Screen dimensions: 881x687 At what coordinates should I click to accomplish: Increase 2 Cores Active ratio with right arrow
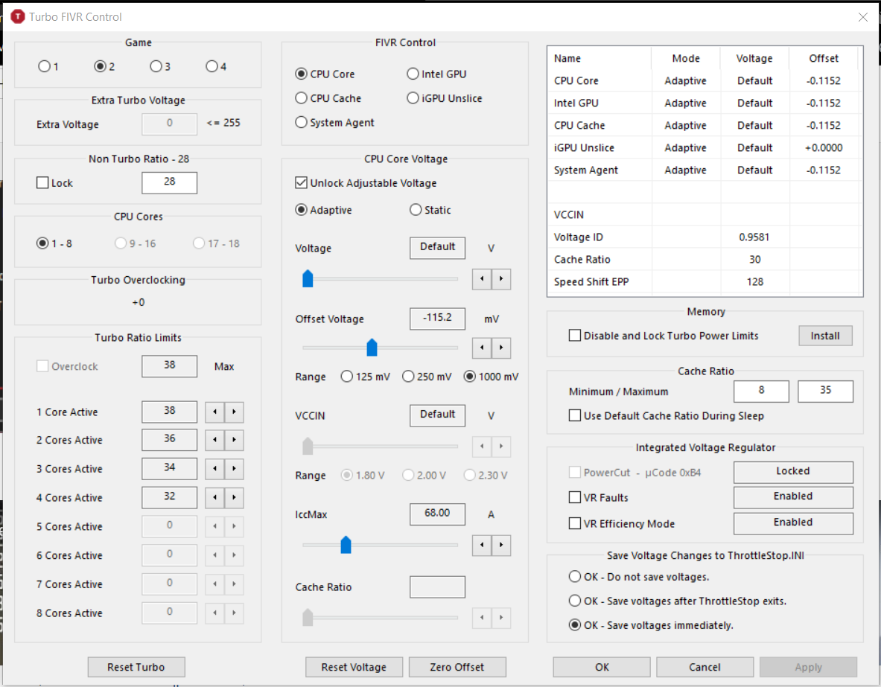pyautogui.click(x=235, y=440)
